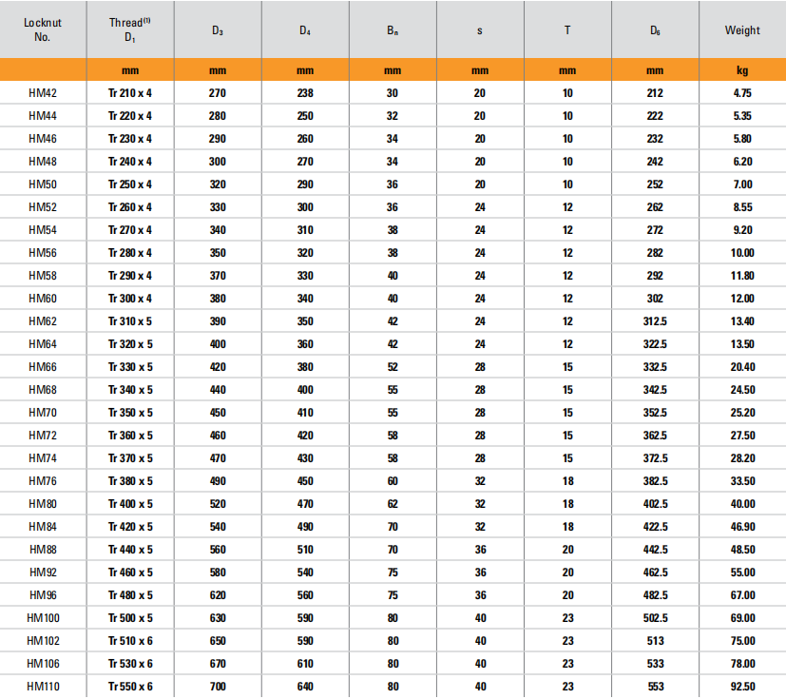Click the 312.5 value in HM62 row
Viewport: 786px width, 699px height.
[x=654, y=320]
